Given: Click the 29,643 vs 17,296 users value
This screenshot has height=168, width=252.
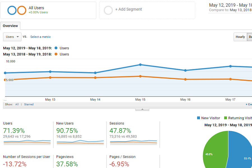Looking at the screenshot, I should [17, 137].
